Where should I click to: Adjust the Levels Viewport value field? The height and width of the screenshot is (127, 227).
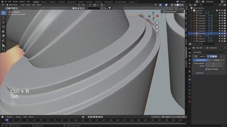pos(214,64)
